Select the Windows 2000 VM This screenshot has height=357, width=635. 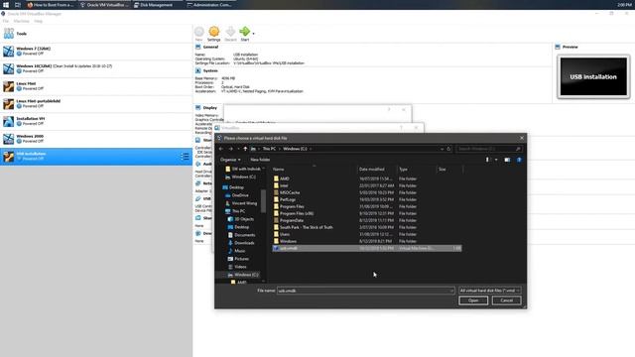(96, 139)
